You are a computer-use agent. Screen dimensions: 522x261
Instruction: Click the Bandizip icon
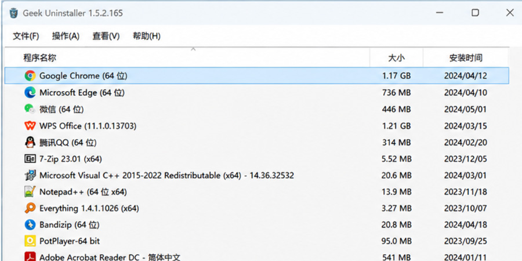(30, 224)
